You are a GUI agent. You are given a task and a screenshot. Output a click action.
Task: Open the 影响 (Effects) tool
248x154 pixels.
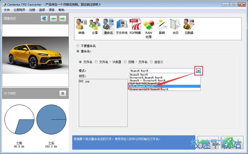(x=162, y=26)
